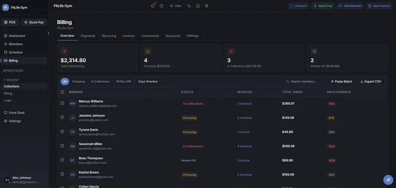Click the Written Off circle icon

pos(314,51)
